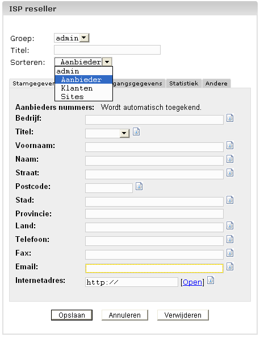
Task: Click the Annuleren button
Action: point(125,315)
